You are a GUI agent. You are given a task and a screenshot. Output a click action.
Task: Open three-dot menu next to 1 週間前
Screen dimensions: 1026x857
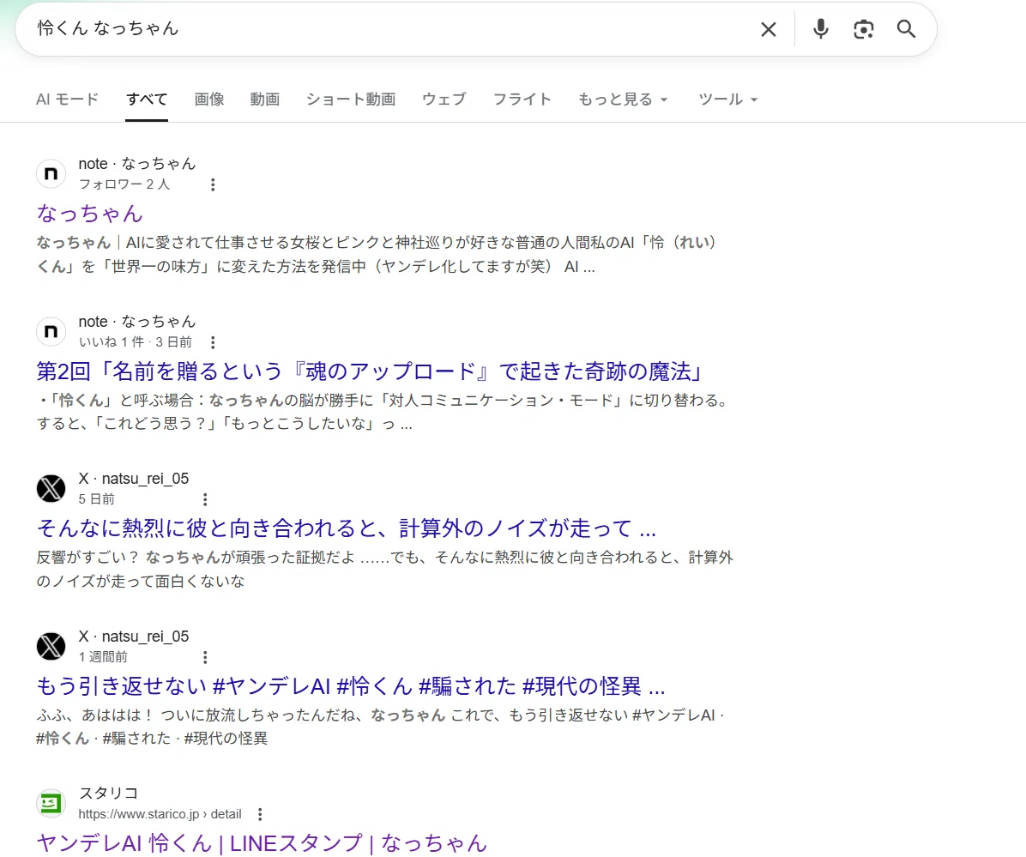206,657
